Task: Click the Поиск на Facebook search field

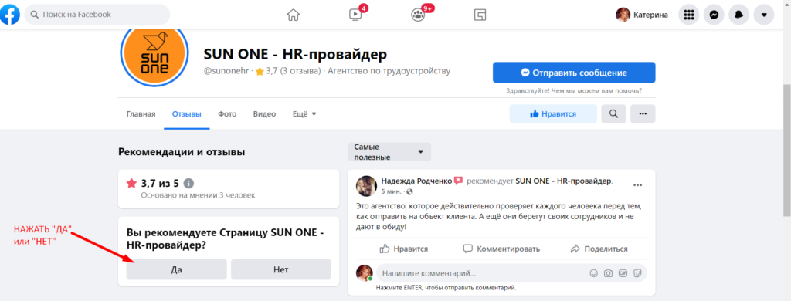Action: (97, 15)
